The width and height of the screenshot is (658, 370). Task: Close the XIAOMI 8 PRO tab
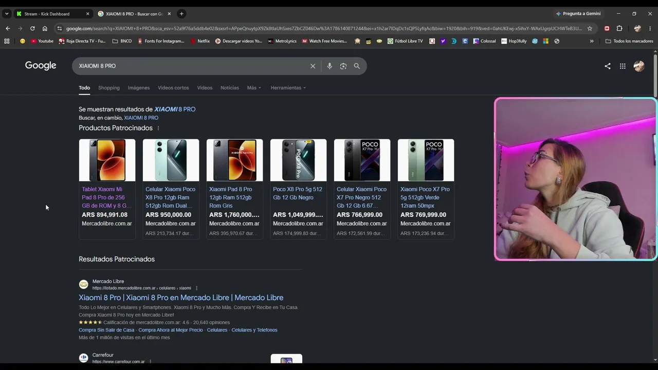coord(169,14)
